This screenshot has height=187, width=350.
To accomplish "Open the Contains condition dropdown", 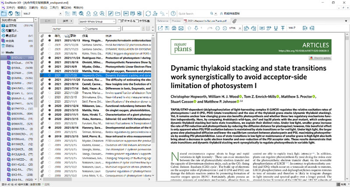I will click(x=119, y=29).
